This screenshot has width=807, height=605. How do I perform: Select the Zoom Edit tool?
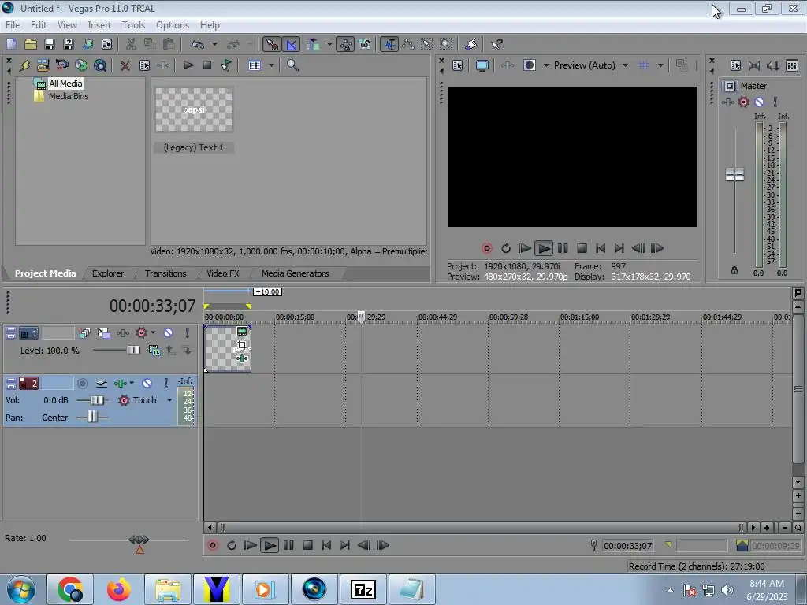coord(446,44)
